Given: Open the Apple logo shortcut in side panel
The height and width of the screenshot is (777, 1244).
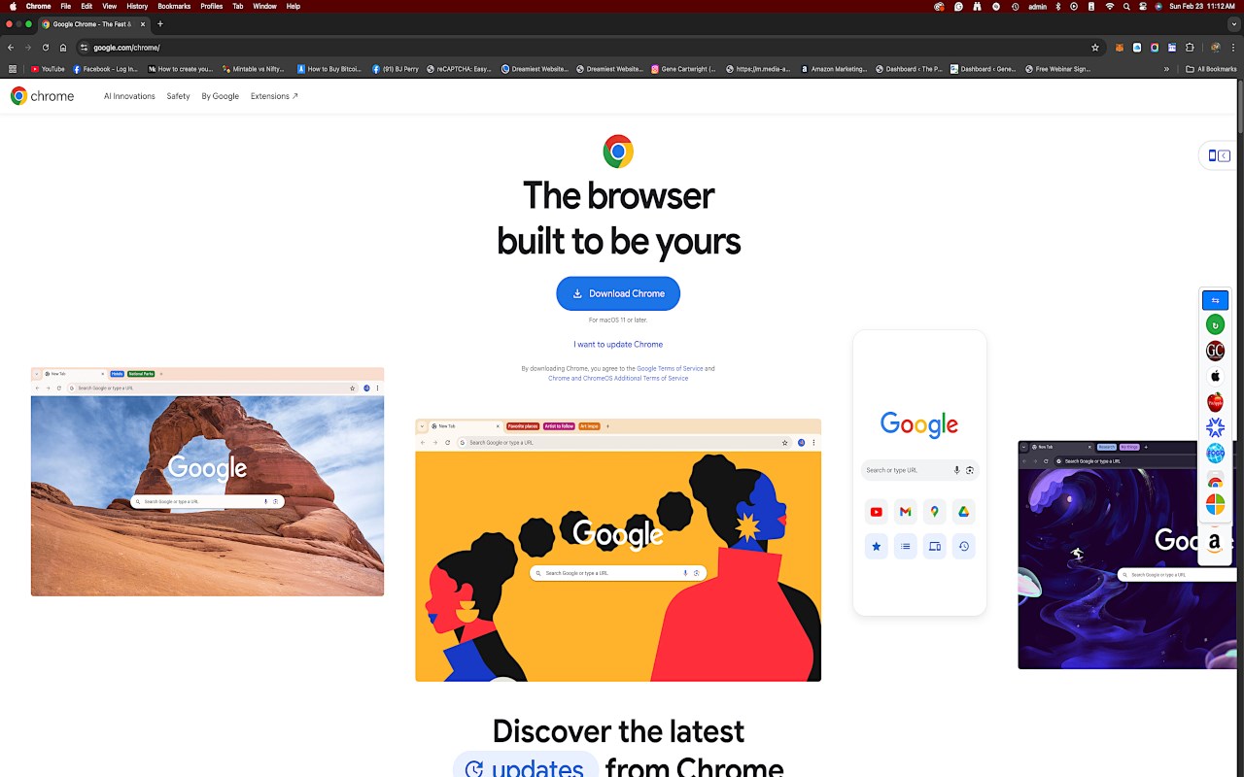Looking at the screenshot, I should (x=1215, y=376).
